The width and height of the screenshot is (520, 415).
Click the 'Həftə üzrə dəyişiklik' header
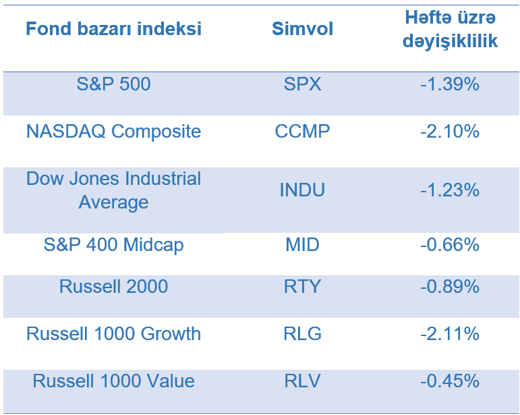[x=449, y=29]
